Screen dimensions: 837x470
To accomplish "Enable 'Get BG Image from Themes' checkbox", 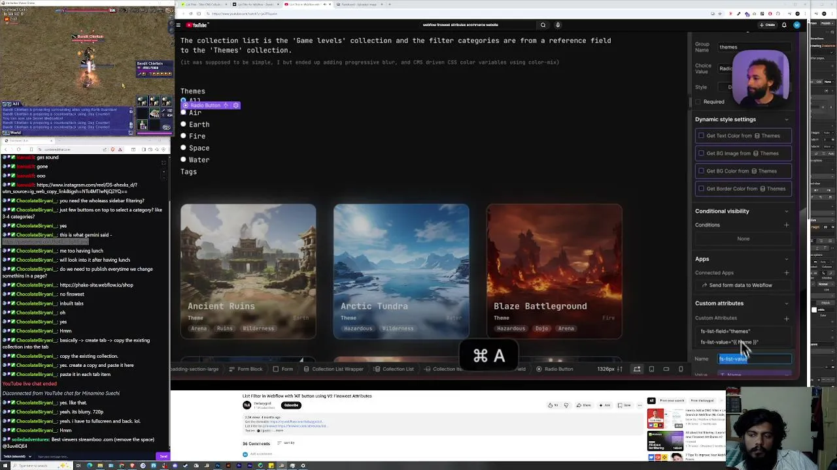I will 702,153.
